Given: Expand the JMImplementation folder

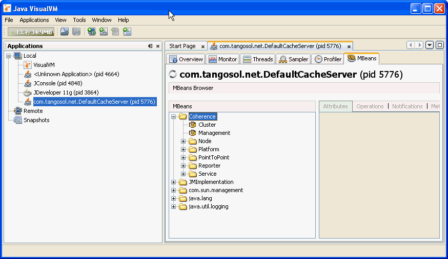Looking at the screenshot, I should coord(173,182).
